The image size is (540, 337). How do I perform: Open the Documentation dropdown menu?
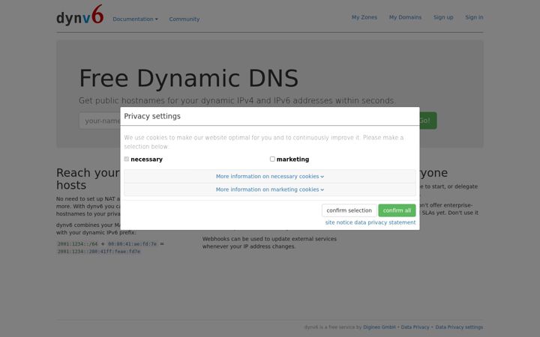pyautogui.click(x=135, y=19)
